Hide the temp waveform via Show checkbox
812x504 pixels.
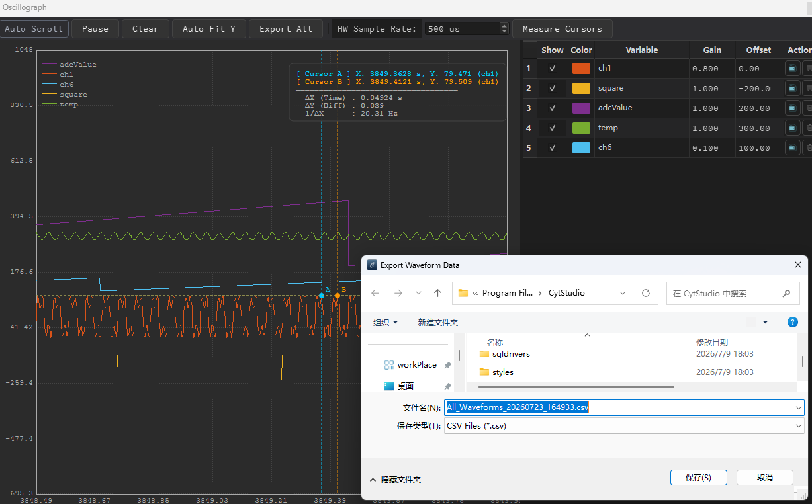552,128
